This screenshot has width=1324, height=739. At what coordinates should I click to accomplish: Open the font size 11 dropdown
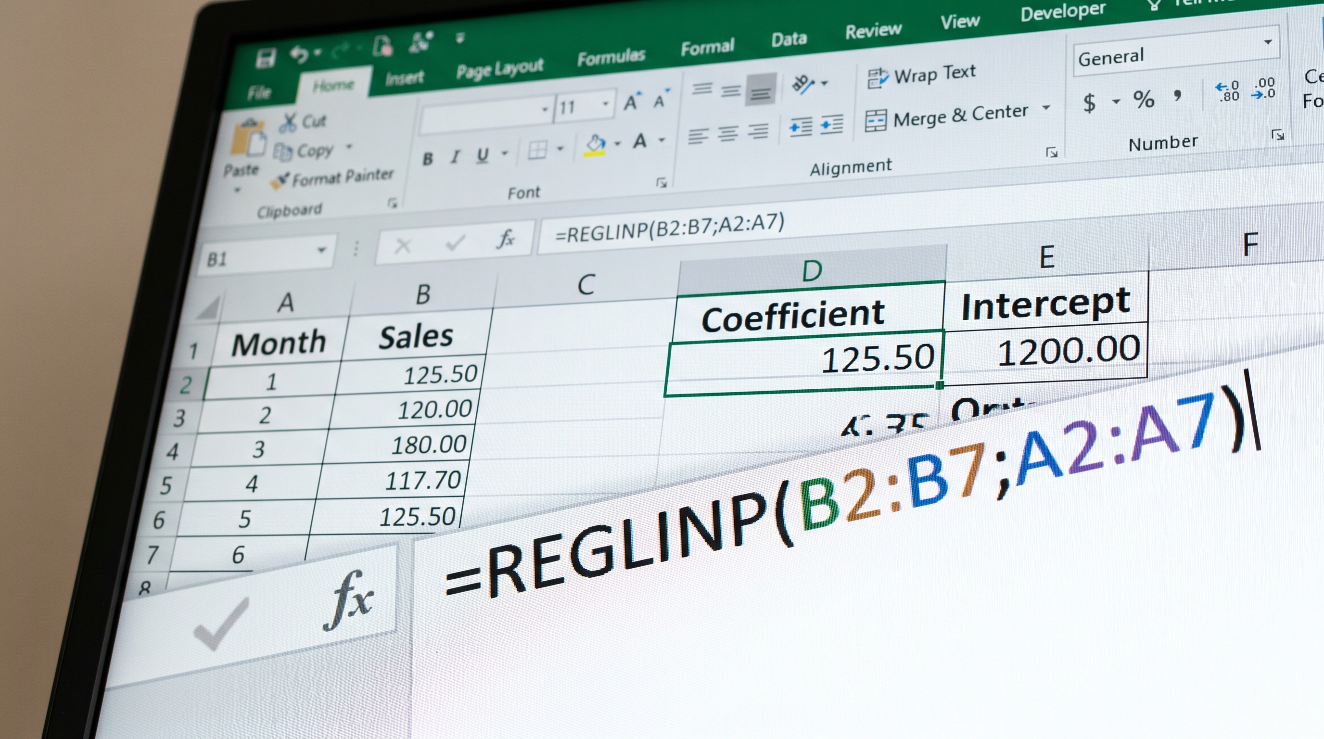point(606,104)
